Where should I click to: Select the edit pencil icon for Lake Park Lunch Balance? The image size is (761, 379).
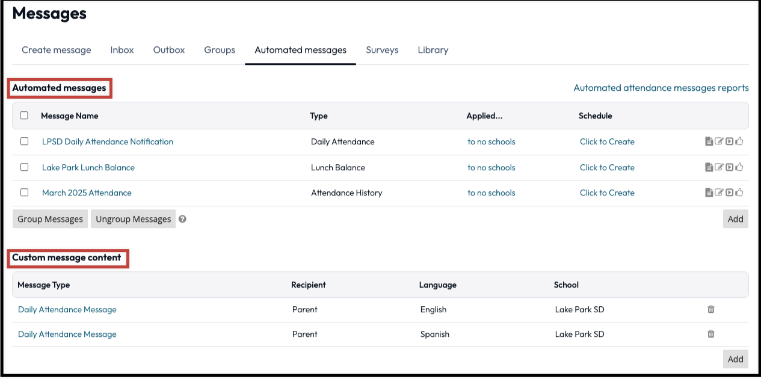click(x=719, y=167)
